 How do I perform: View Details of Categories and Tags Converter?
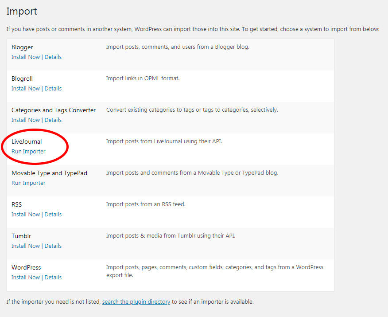tap(53, 120)
